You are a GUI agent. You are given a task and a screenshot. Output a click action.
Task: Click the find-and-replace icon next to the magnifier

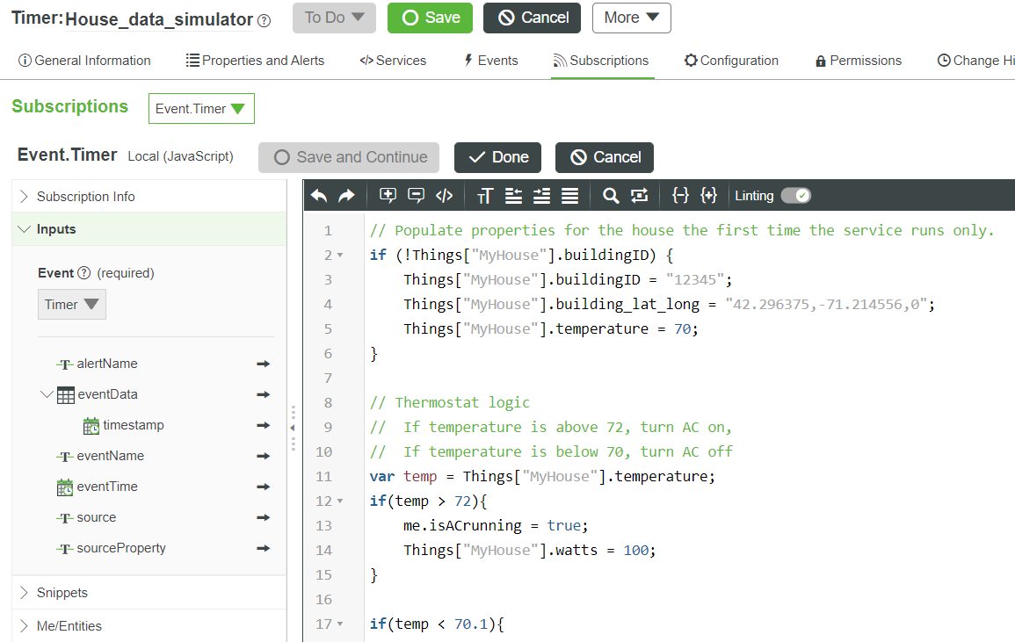tap(639, 195)
